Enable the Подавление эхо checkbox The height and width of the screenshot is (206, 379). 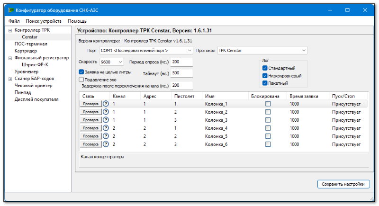pyautogui.click(x=81, y=80)
